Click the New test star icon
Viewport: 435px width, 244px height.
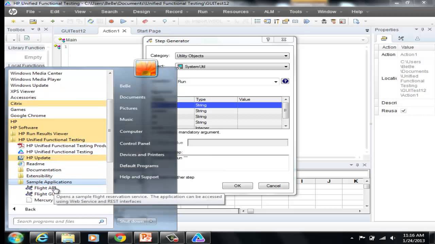pos(13,21)
